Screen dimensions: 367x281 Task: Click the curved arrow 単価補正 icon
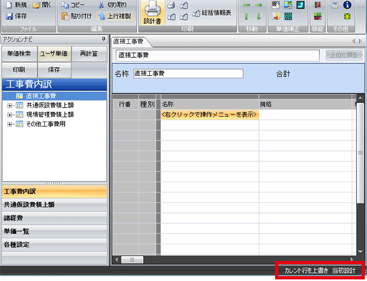301,5
